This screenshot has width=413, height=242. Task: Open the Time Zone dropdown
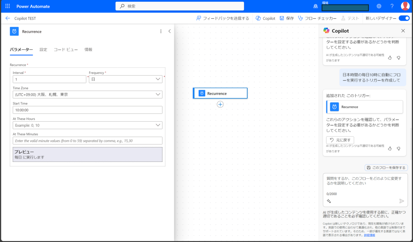click(87, 94)
